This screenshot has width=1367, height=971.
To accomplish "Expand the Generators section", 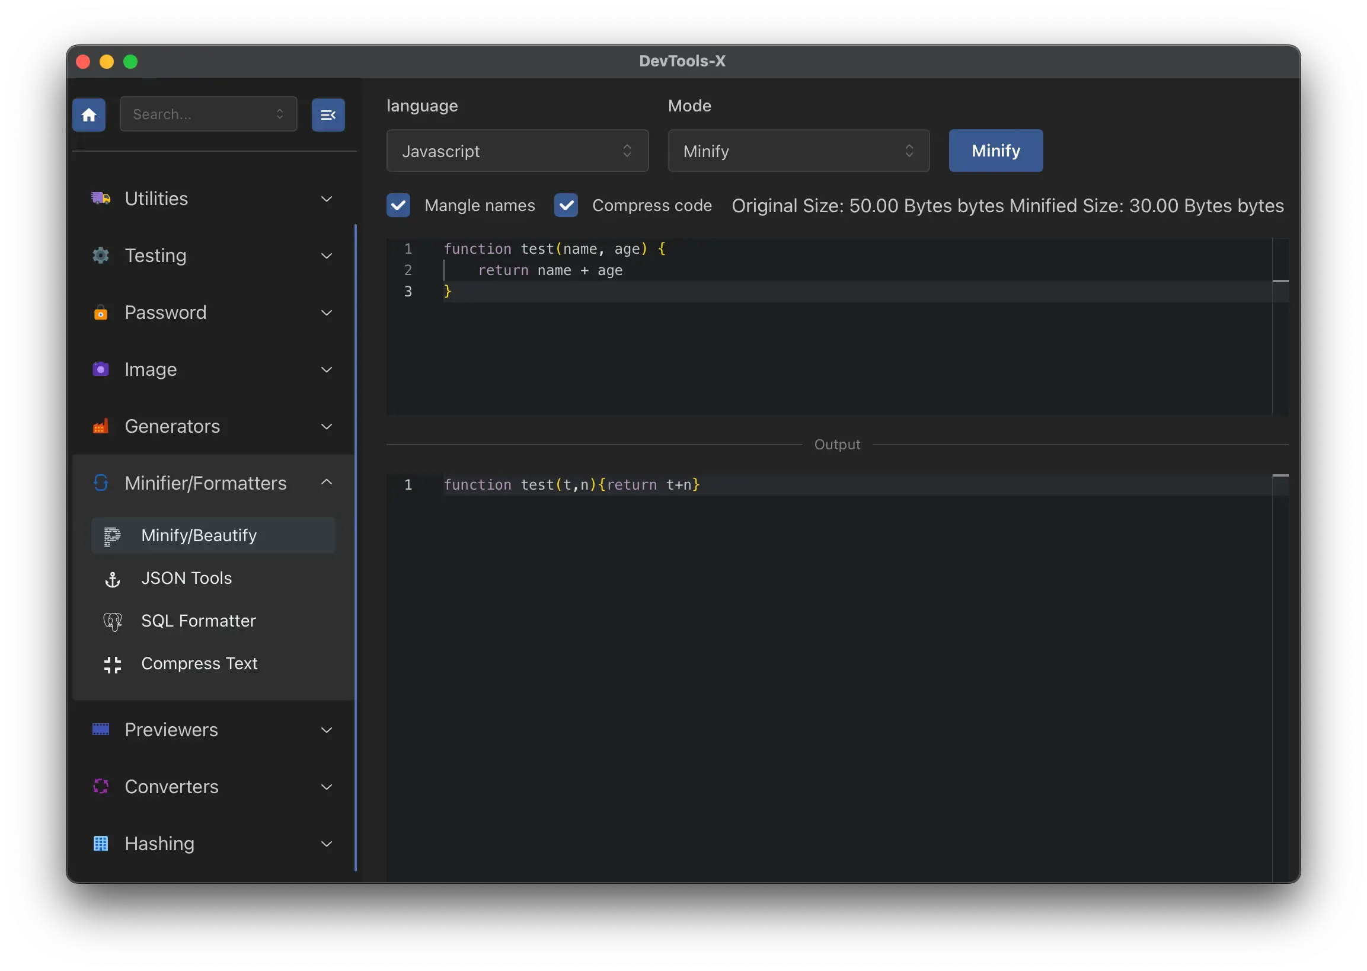I will coord(213,426).
